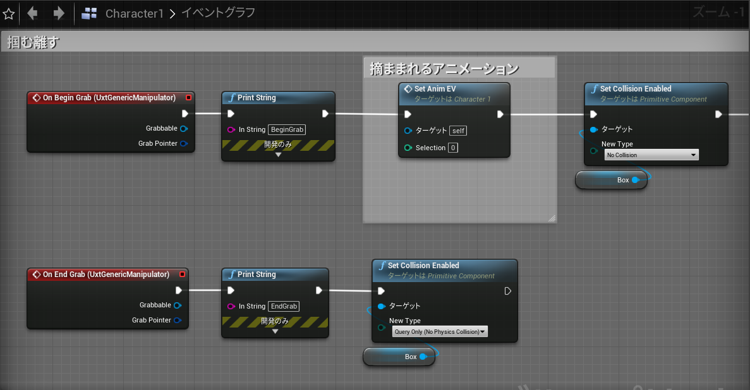Click the comment box resize handle corner

click(x=552, y=218)
